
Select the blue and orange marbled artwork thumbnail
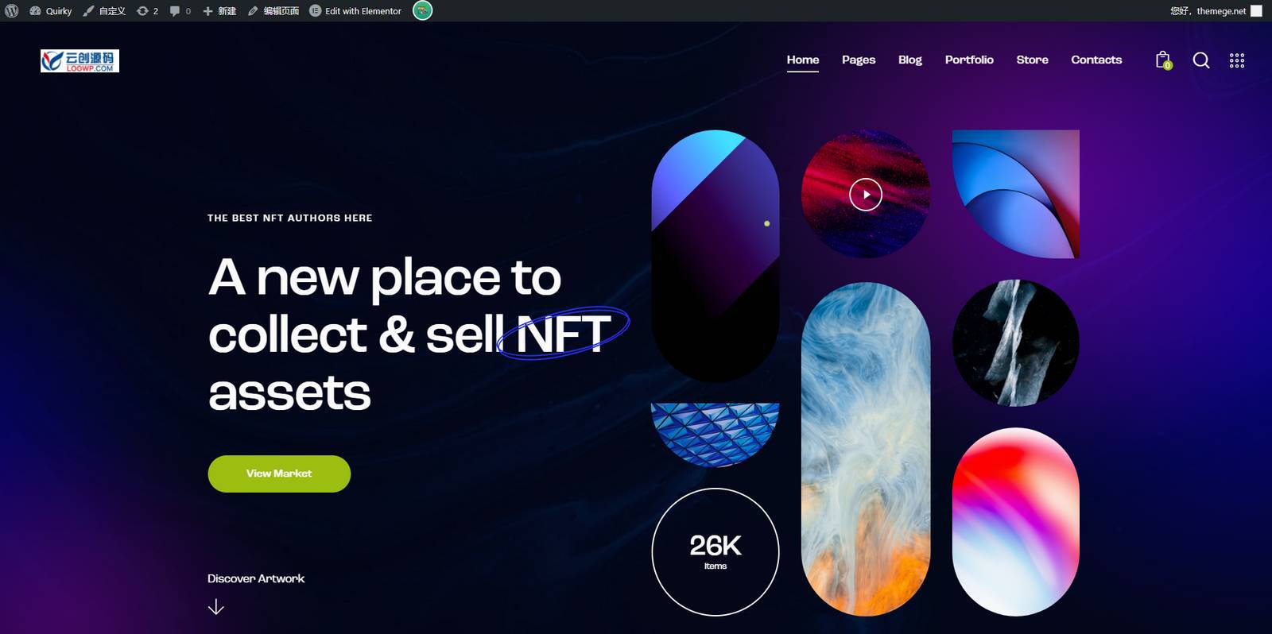coord(866,449)
